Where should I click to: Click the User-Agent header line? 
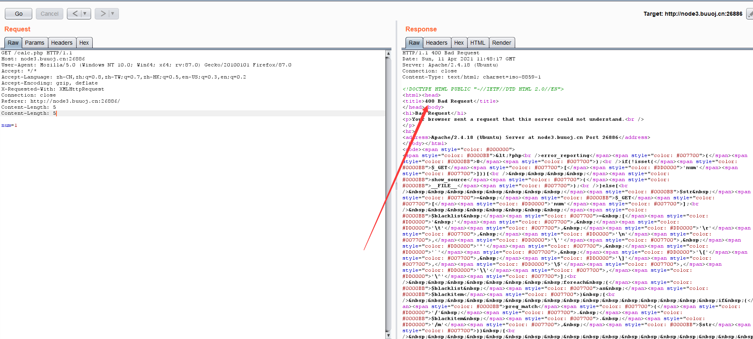click(146, 65)
